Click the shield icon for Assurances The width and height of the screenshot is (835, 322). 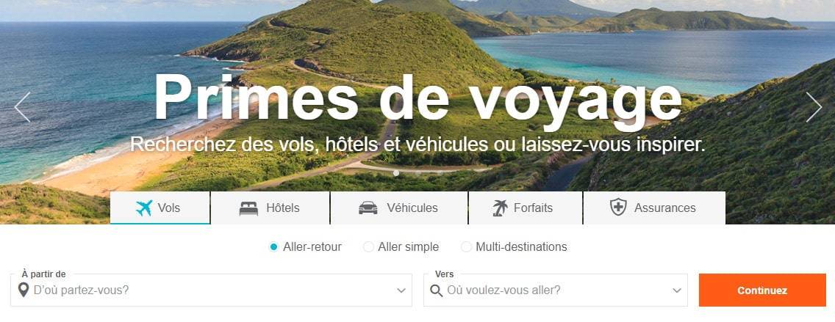coord(618,208)
